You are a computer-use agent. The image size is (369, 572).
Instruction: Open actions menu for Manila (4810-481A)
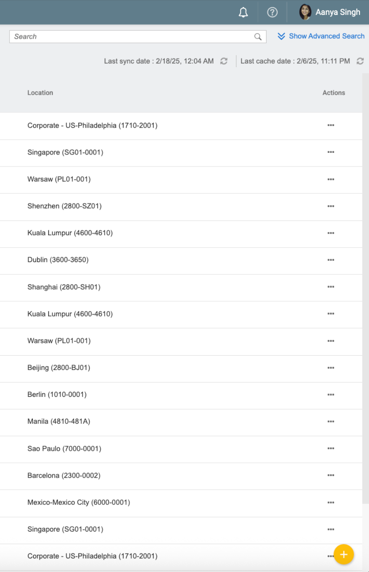[331, 421]
